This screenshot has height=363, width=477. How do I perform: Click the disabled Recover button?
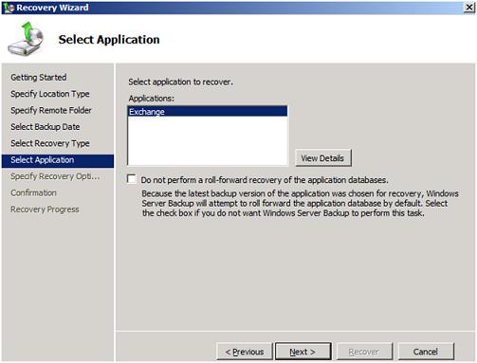coord(364,352)
